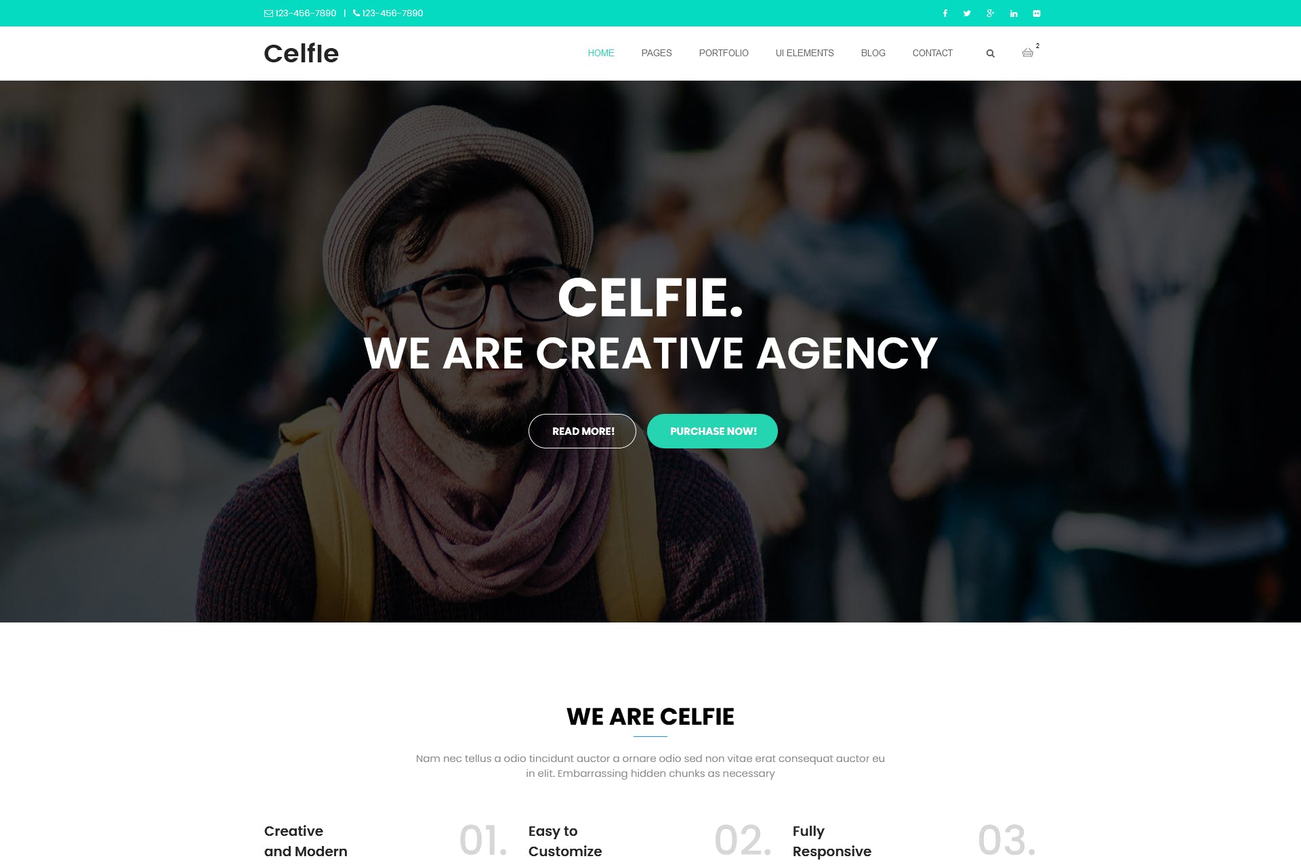Select the BLOG menu item

point(872,54)
